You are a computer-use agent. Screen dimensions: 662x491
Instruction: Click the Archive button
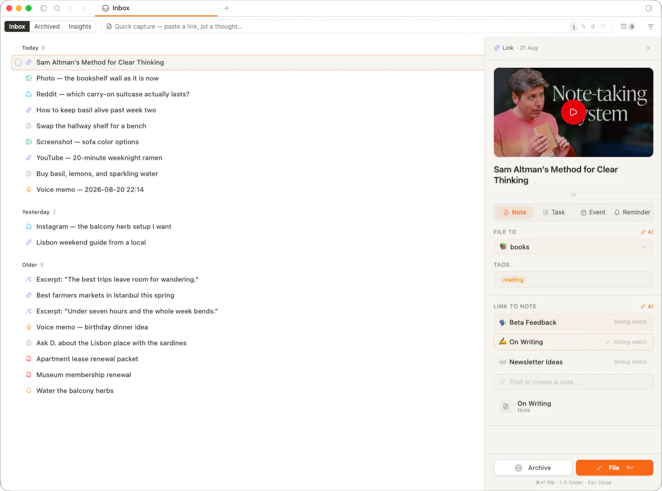[x=533, y=468]
